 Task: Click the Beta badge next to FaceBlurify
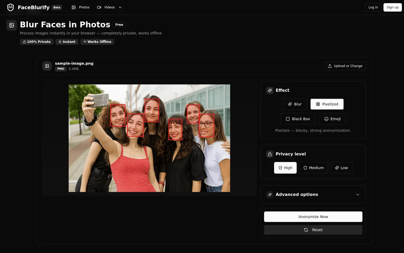[57, 7]
